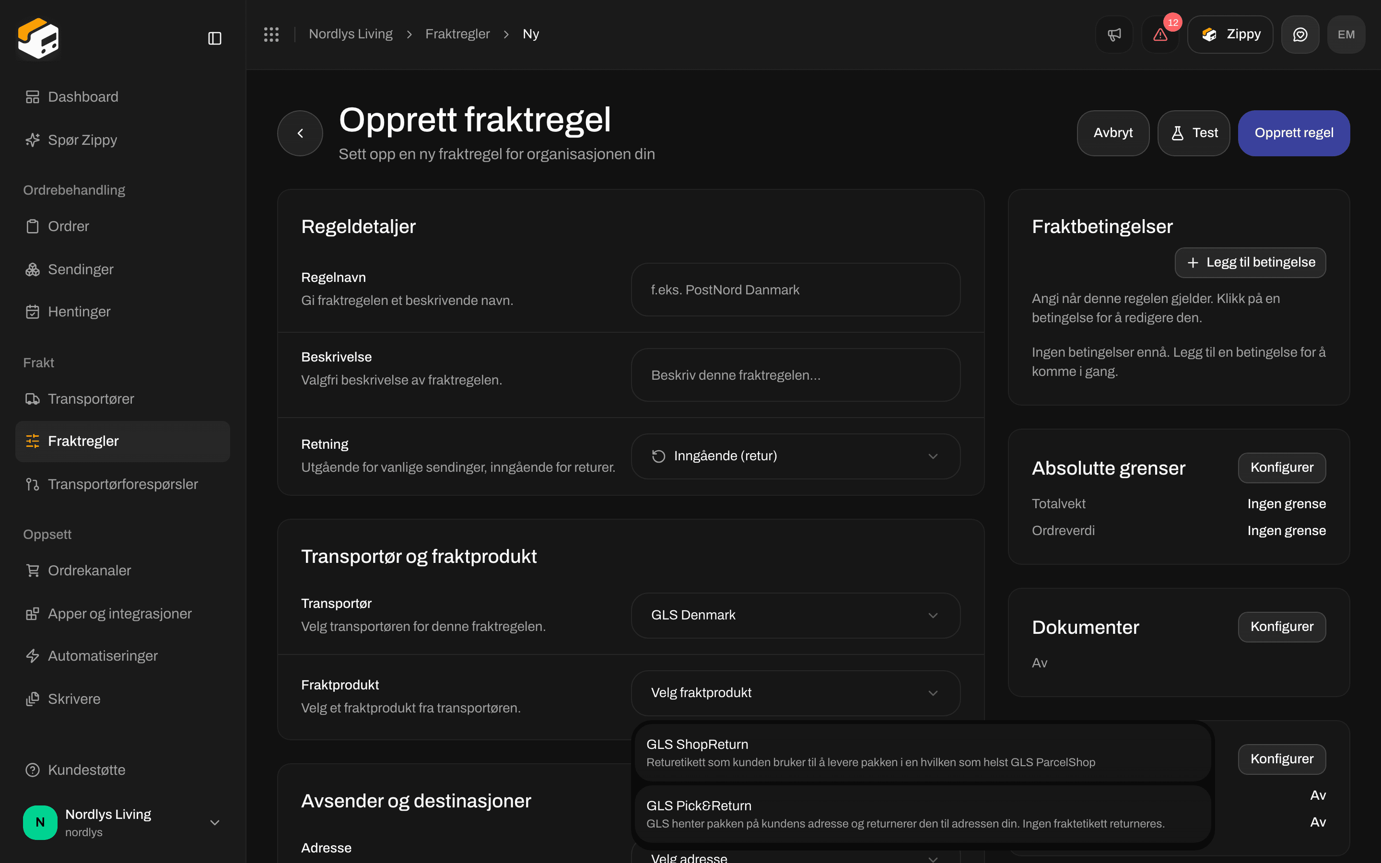
Task: Open Transportørforespørsler
Action: coord(123,484)
